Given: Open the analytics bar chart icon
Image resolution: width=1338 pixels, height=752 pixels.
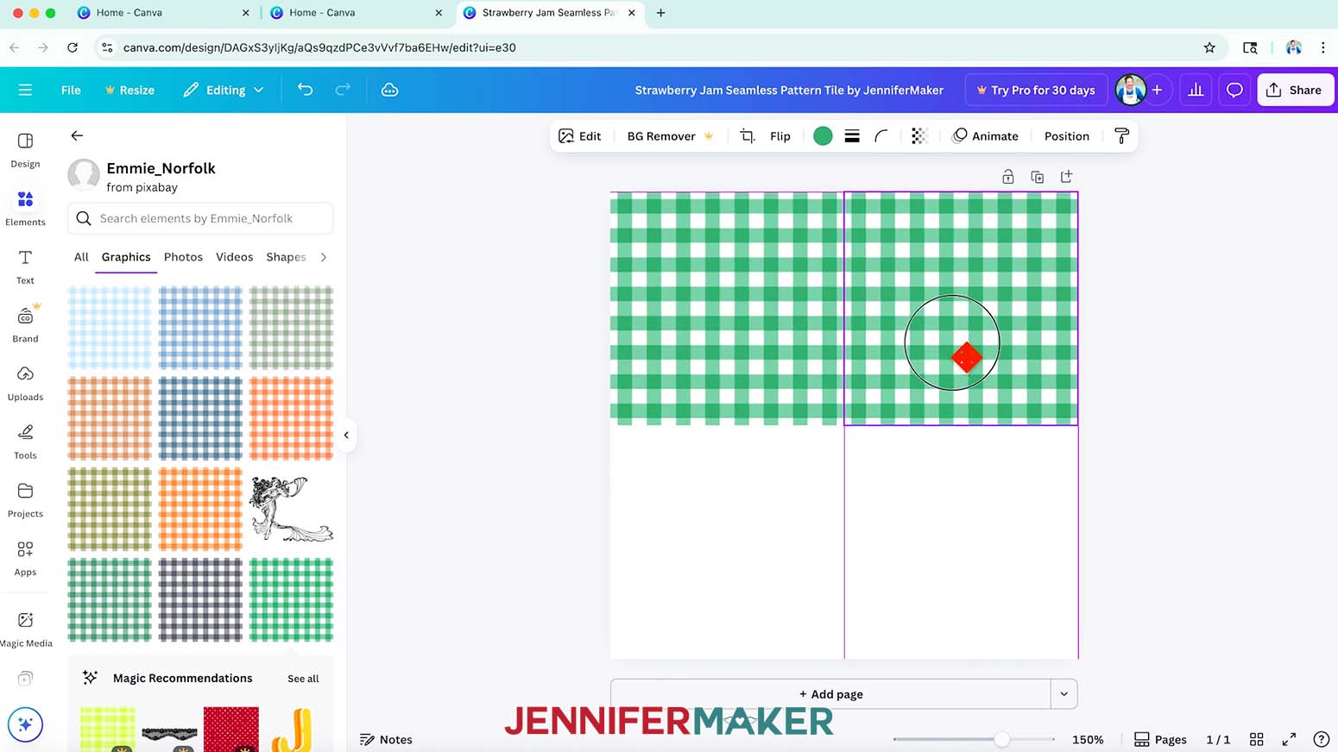Looking at the screenshot, I should coord(1196,90).
